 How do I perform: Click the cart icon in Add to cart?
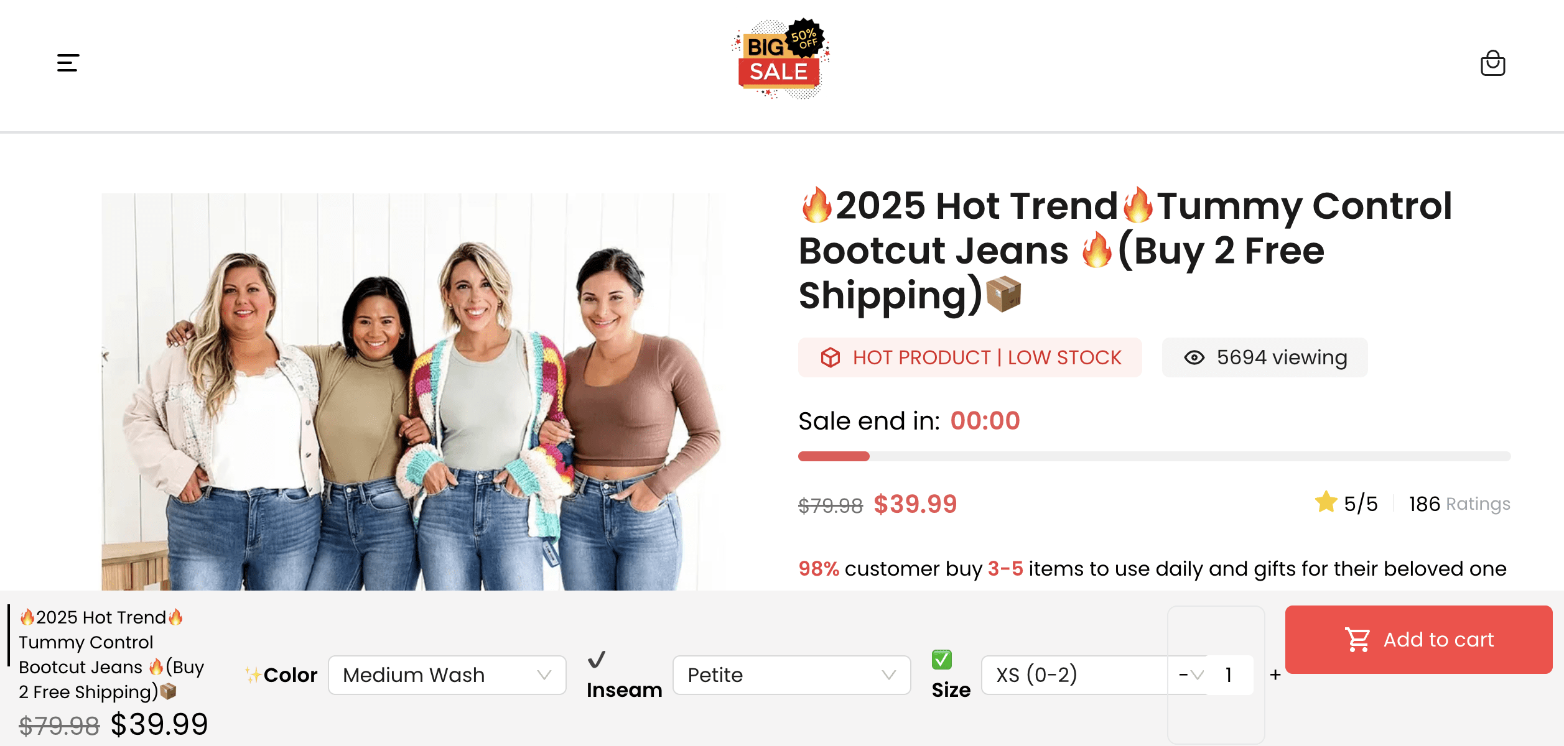pos(1357,640)
